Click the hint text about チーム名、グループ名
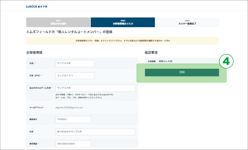The height and width of the screenshot is (150, 248). coord(79,98)
